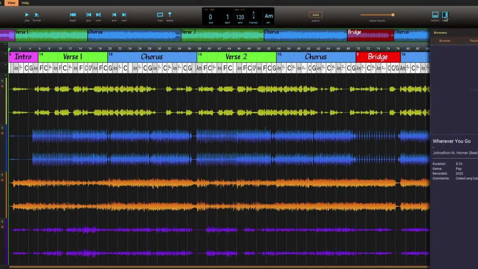478x269 pixels.
Task: Click the space marker icon next to loop
Action: [170, 15]
